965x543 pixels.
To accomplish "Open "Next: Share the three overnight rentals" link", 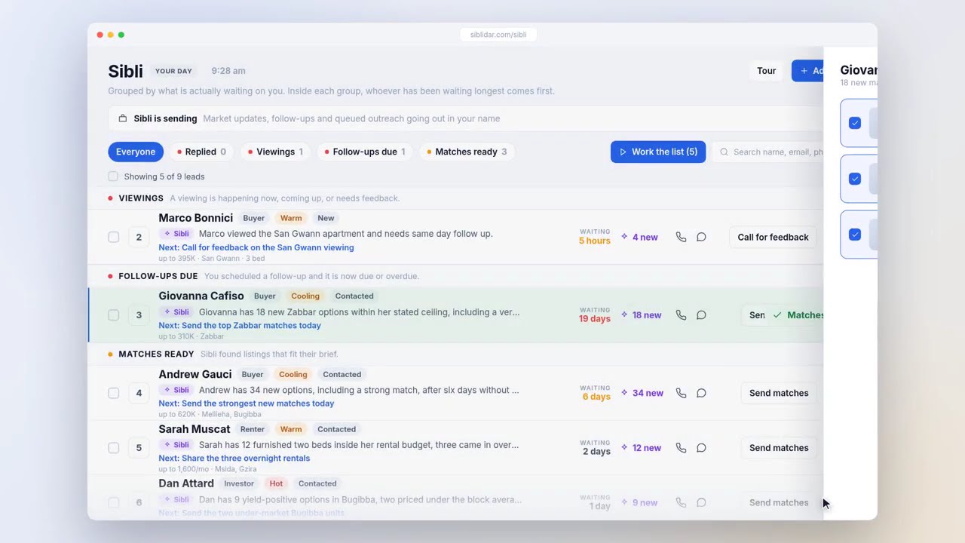I will pyautogui.click(x=234, y=459).
